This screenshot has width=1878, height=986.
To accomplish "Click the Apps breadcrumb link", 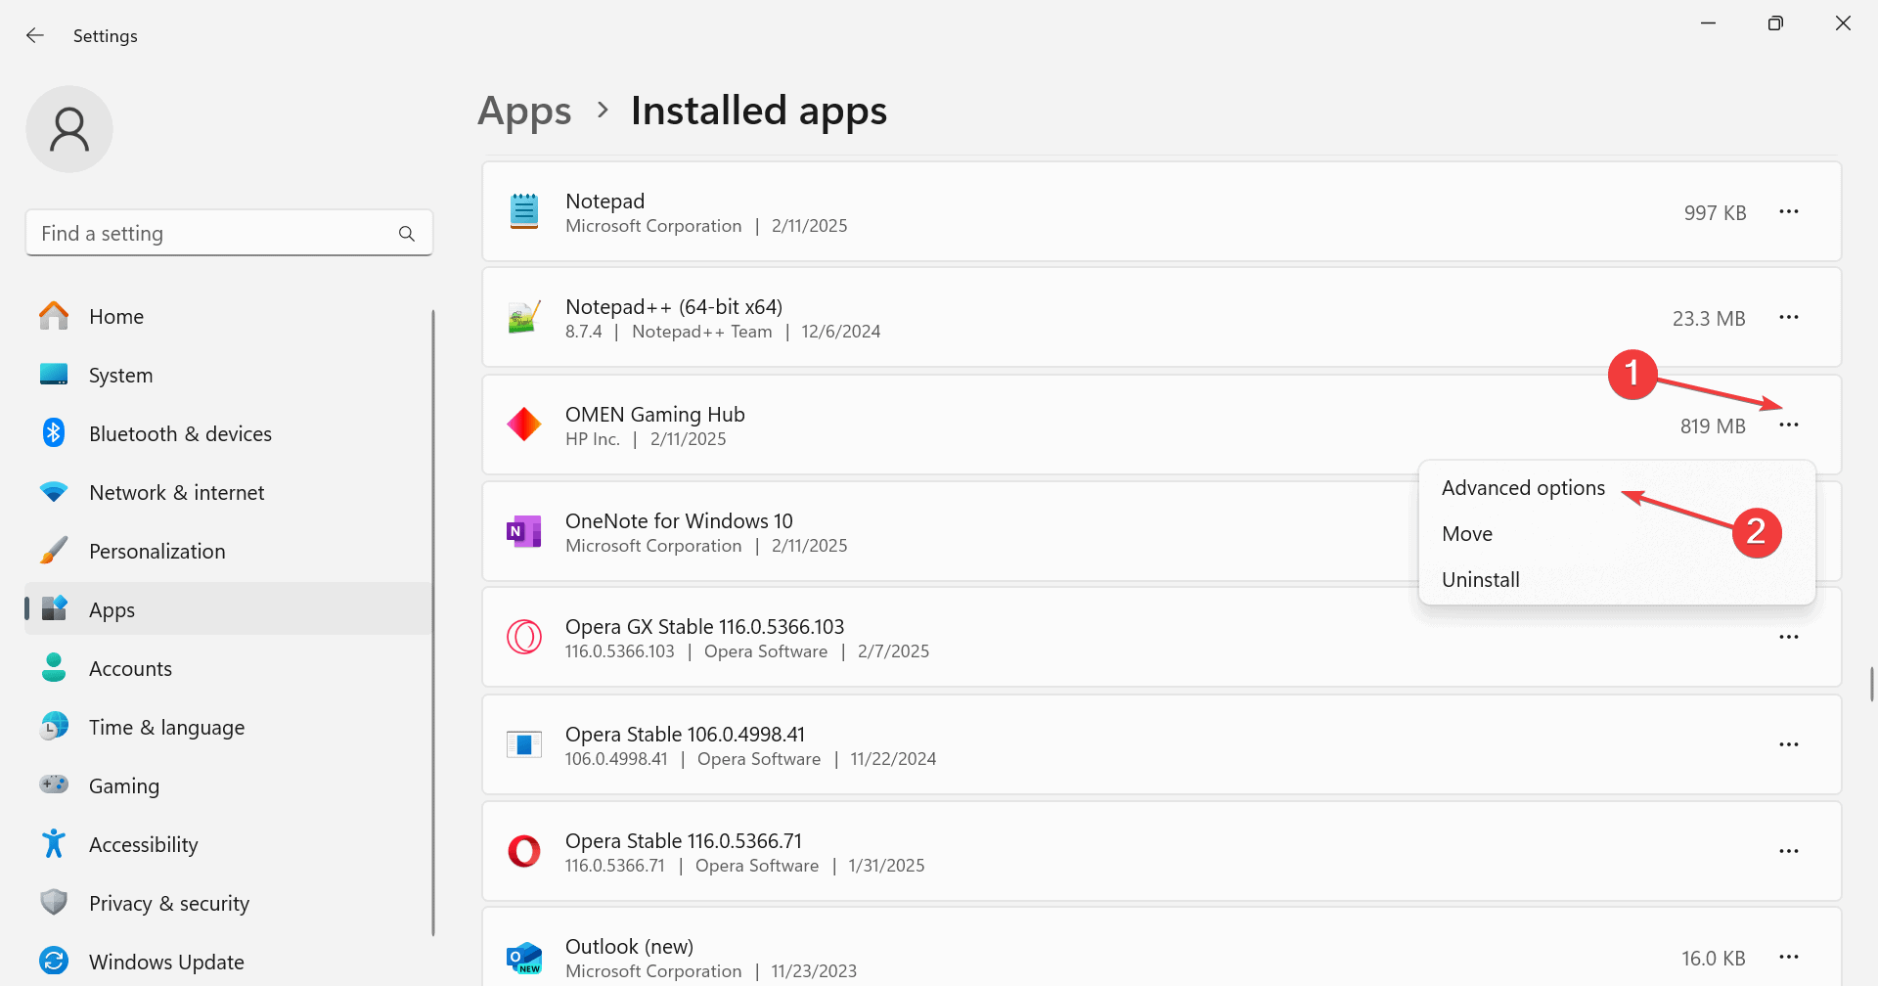I will click(524, 111).
